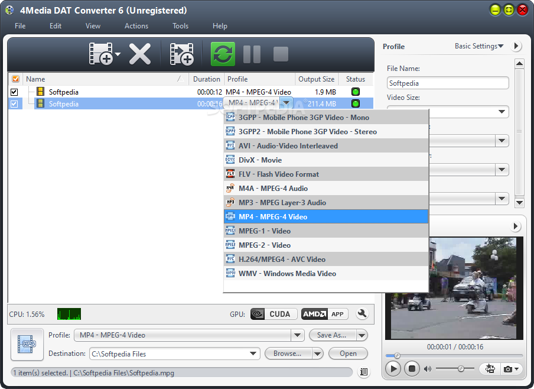Collapse the row profile dropdown arrow

(x=286, y=103)
